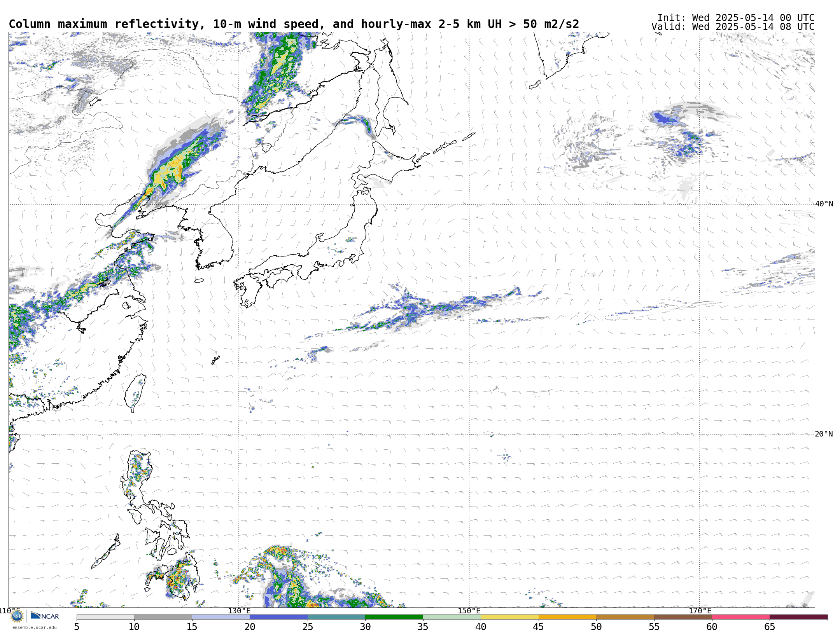Screen dimensions: 840x632
Task: Click Taiwan island on the map
Action: (x=135, y=393)
